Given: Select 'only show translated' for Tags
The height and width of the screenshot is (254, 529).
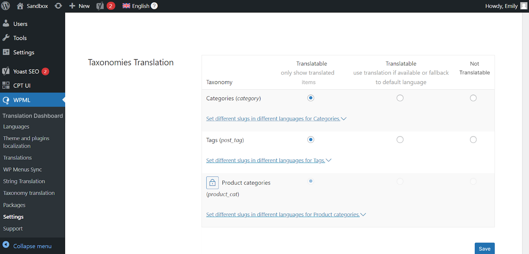Looking at the screenshot, I should tap(310, 140).
